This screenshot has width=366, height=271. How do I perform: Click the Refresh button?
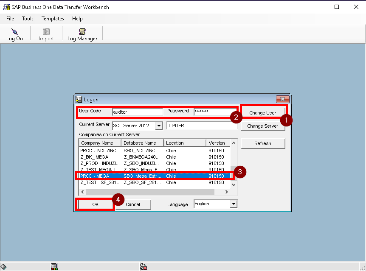[262, 143]
